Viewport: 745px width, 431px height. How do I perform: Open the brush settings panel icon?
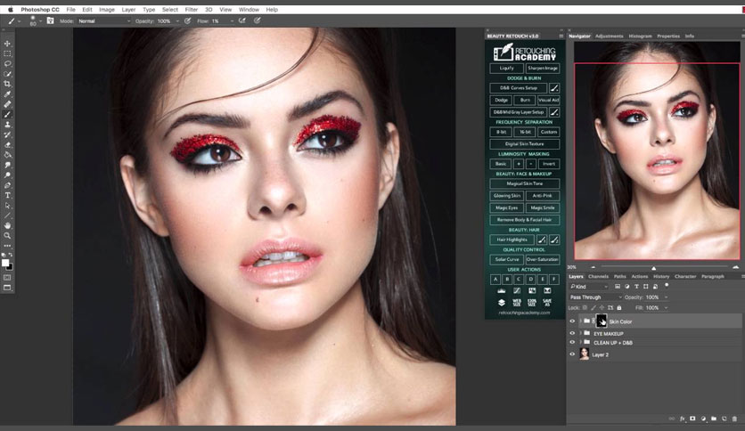point(50,20)
